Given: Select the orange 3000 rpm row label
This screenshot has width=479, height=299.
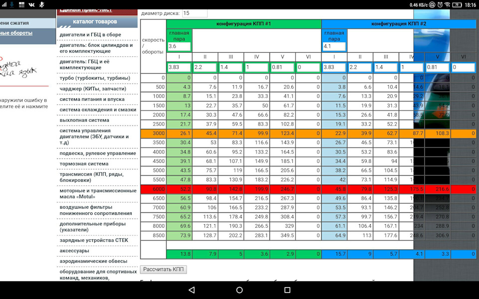Looking at the screenshot, I should [x=153, y=134].
